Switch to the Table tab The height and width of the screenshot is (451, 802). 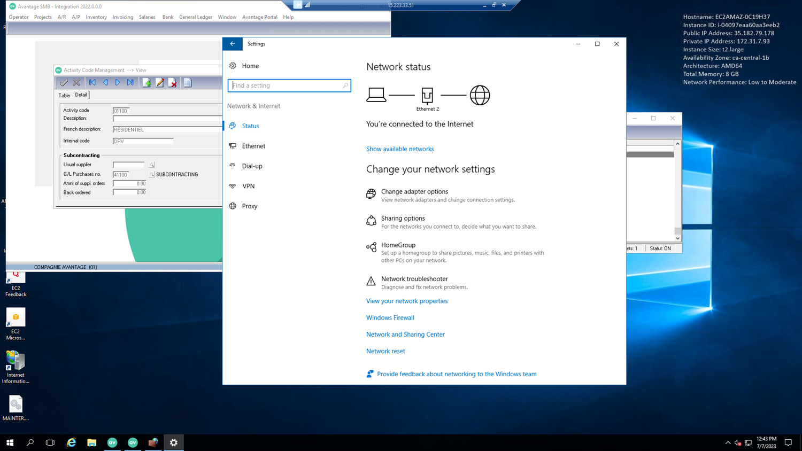tap(64, 95)
